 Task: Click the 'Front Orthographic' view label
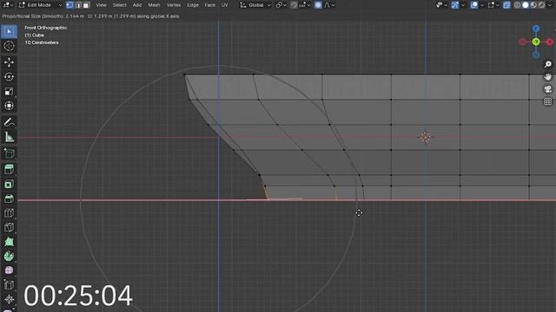click(46, 28)
